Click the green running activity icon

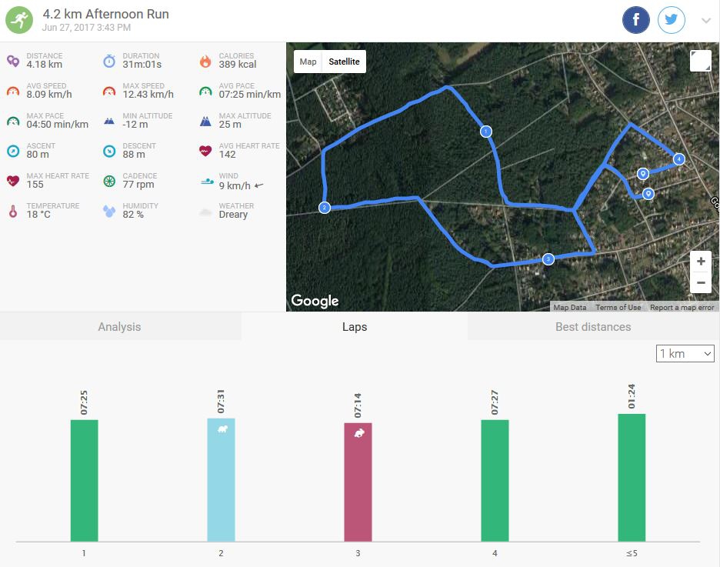tap(20, 21)
